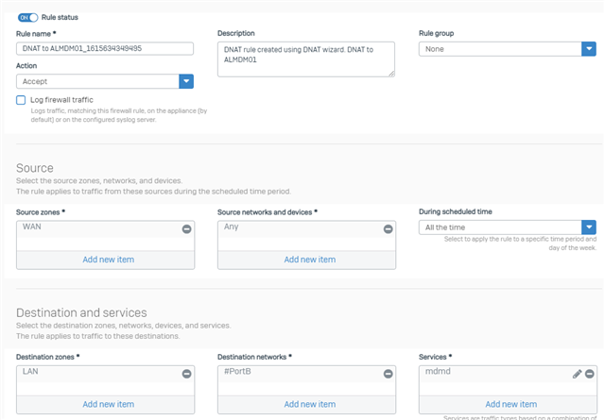The image size is (605, 420).
Task: Add new item to Source networks and devices
Action: [310, 260]
